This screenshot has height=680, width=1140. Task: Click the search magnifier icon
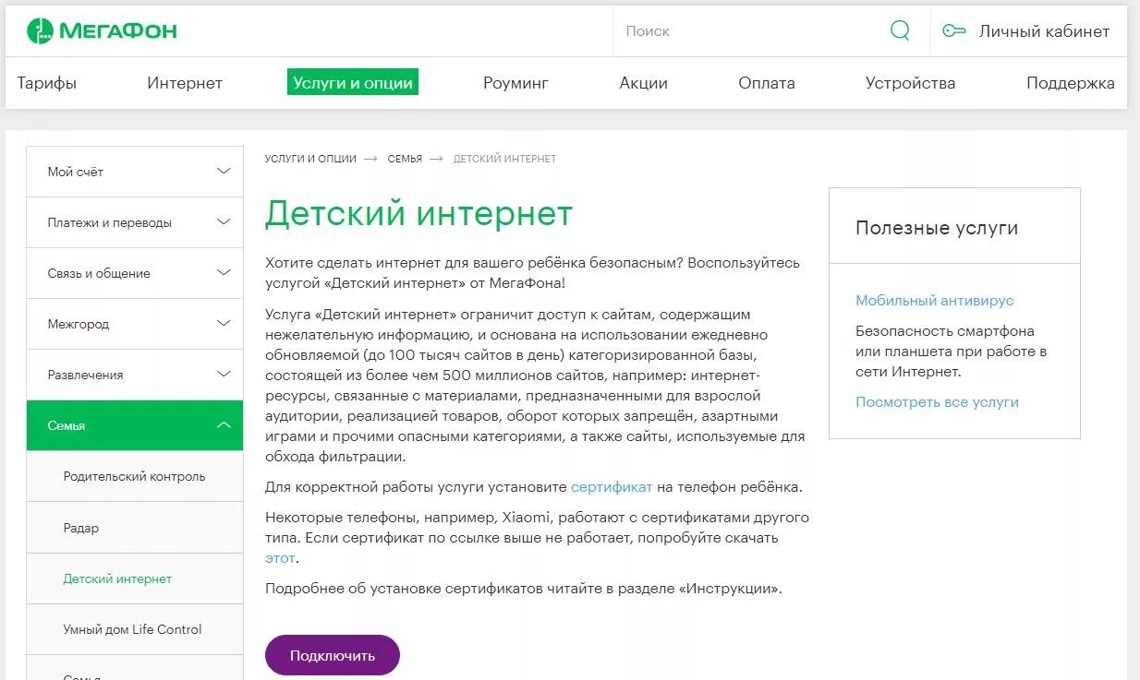[899, 30]
